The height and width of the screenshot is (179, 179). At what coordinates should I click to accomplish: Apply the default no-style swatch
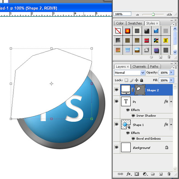point(118,31)
